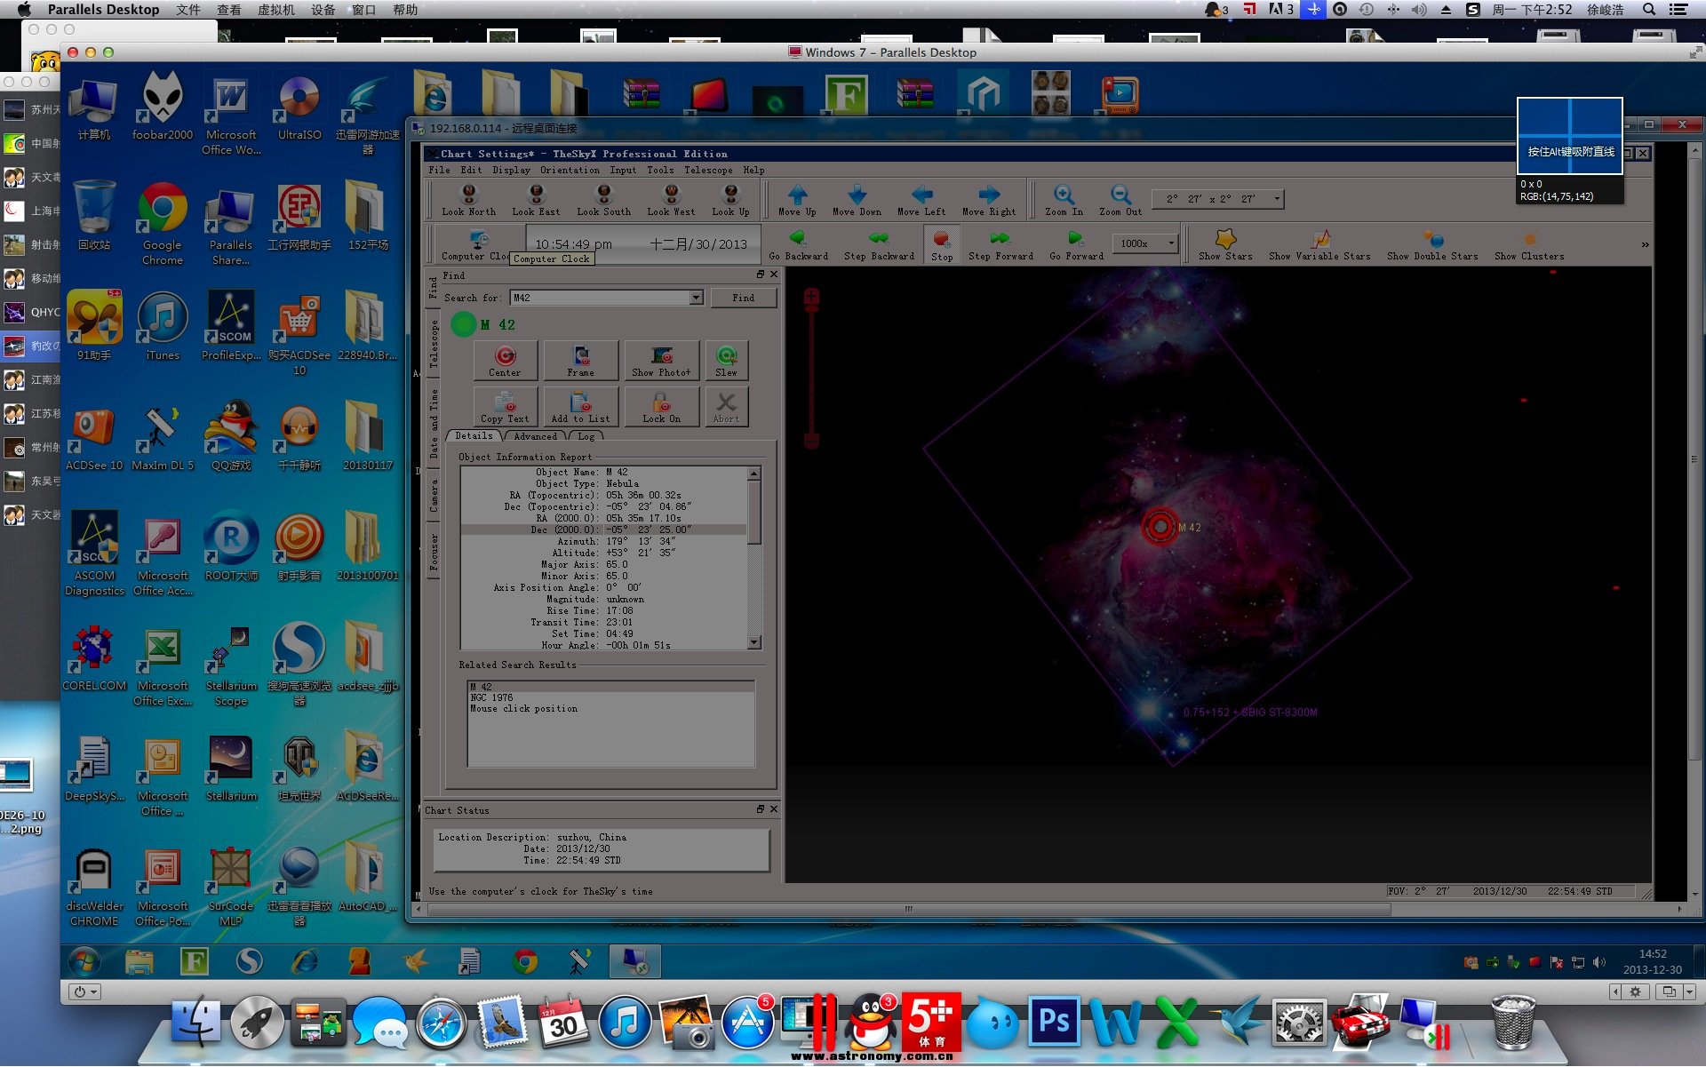1706x1067 pixels.
Task: Open Telescope side tab
Action: 434,343
